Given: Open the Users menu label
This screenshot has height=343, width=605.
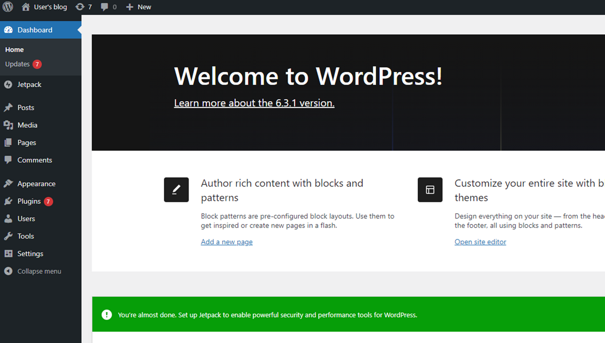Looking at the screenshot, I should click(x=26, y=218).
